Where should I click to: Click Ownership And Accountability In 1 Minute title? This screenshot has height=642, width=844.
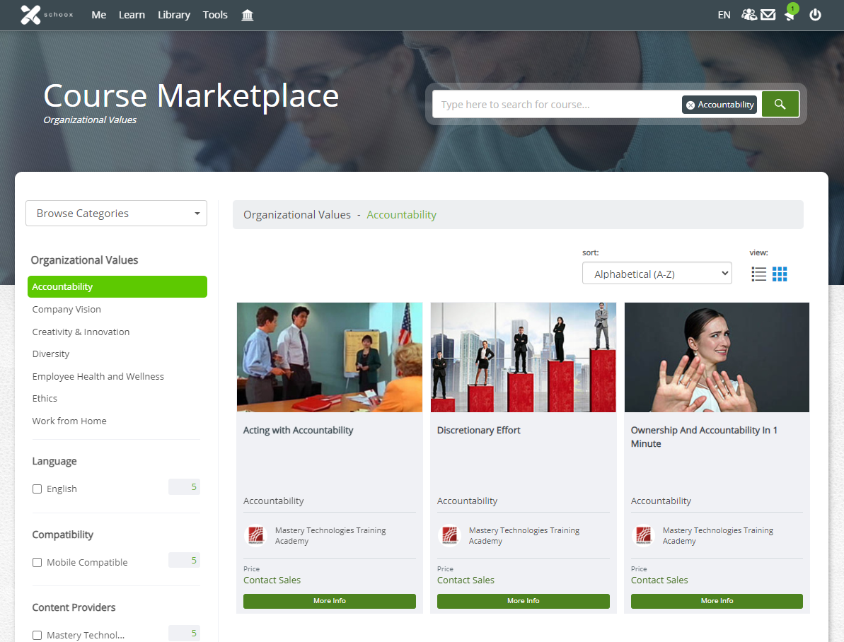(704, 437)
